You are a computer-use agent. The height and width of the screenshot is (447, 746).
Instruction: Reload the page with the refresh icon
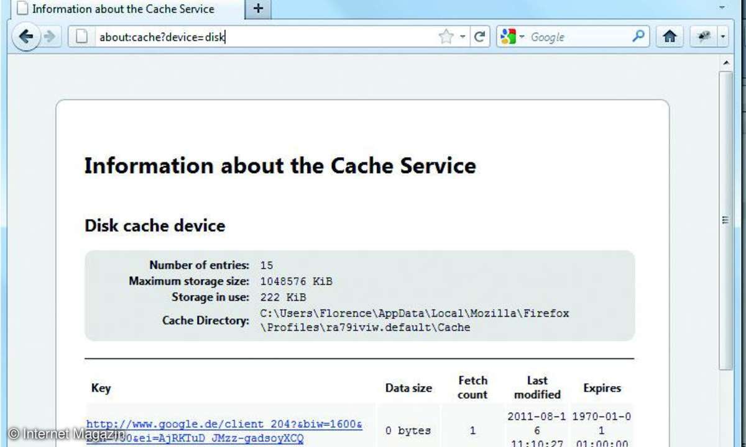(x=479, y=37)
